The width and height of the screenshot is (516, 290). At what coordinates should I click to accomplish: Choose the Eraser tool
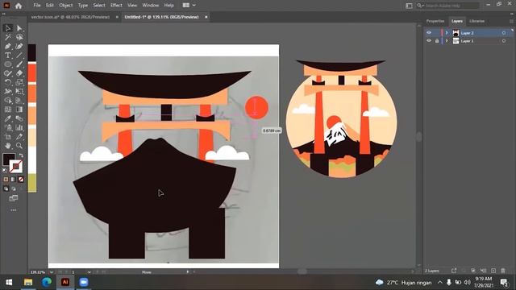[19, 73]
